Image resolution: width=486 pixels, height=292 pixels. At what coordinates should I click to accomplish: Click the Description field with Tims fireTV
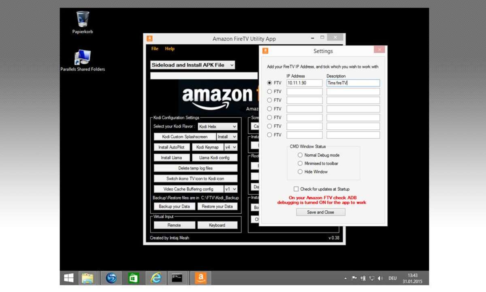pos(353,83)
